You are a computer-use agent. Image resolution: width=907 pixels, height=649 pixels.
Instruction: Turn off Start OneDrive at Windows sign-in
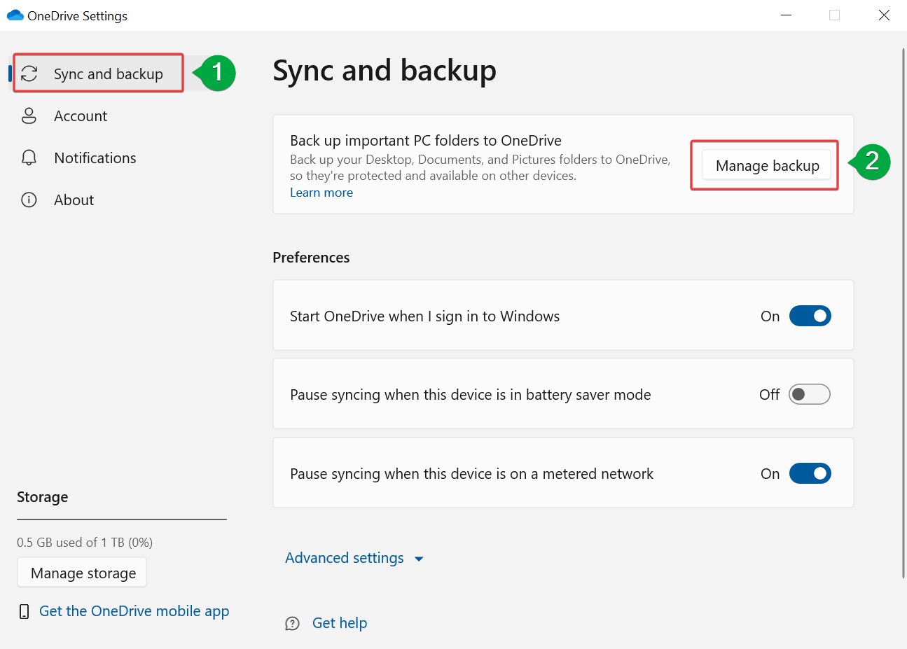click(x=810, y=316)
